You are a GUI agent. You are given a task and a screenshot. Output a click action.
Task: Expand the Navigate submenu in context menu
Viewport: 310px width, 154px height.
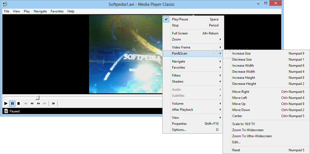pyautogui.click(x=194, y=61)
